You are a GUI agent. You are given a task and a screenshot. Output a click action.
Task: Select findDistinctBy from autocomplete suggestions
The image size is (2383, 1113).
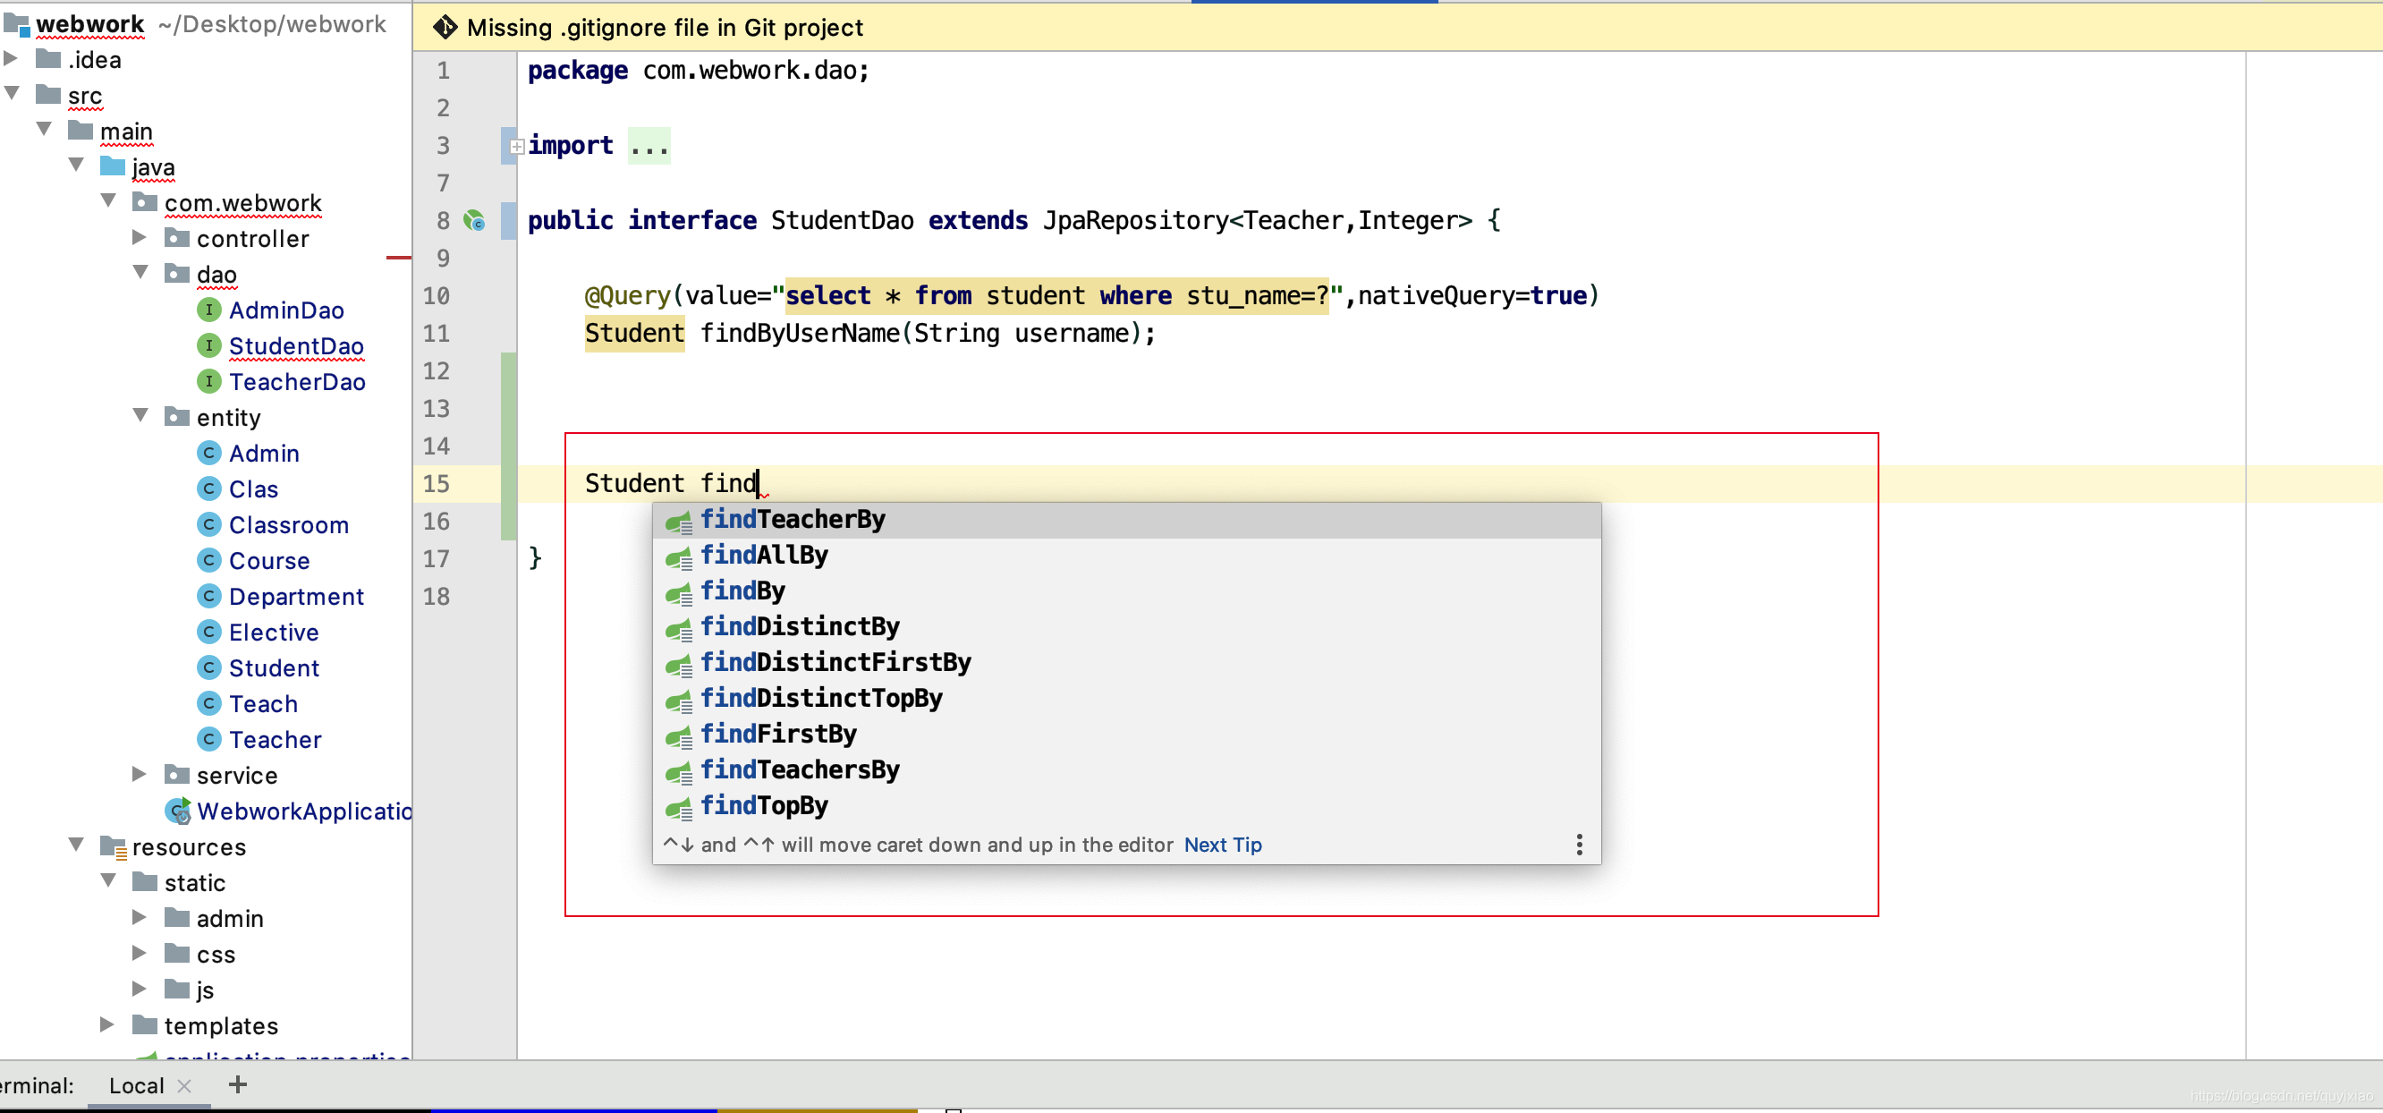click(801, 624)
